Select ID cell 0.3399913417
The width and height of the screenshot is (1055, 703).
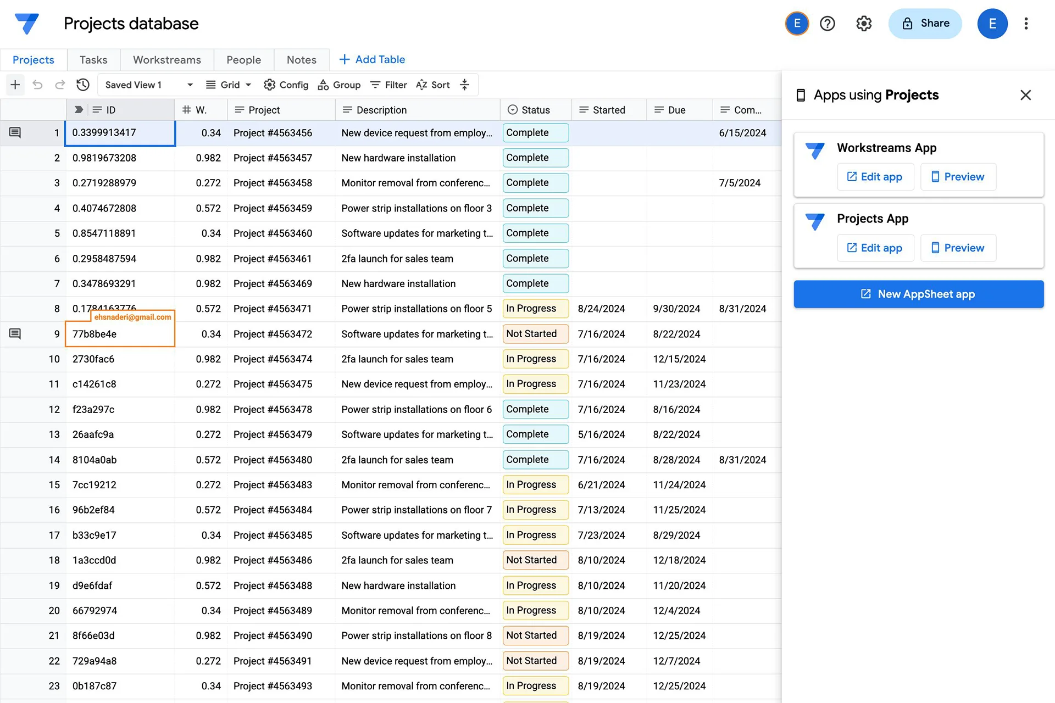click(120, 133)
